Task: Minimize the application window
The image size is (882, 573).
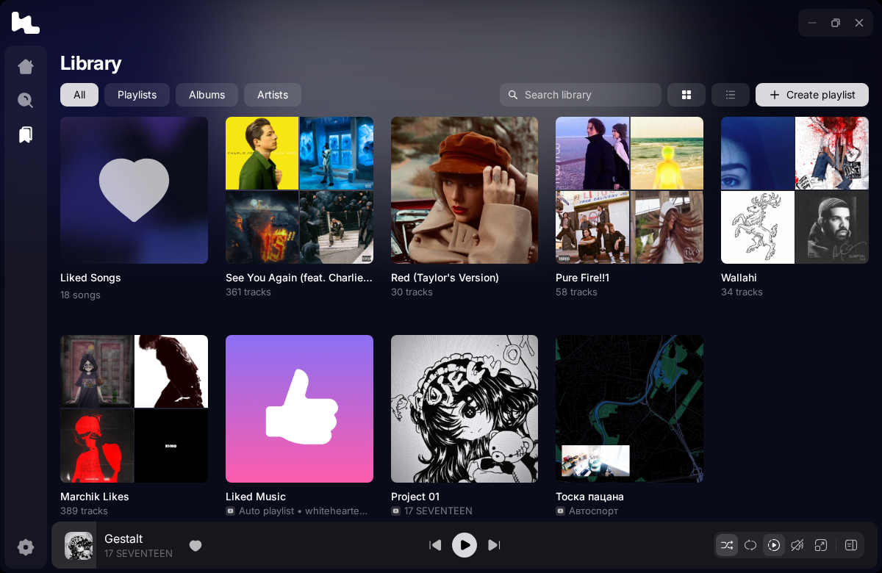Action: point(812,23)
